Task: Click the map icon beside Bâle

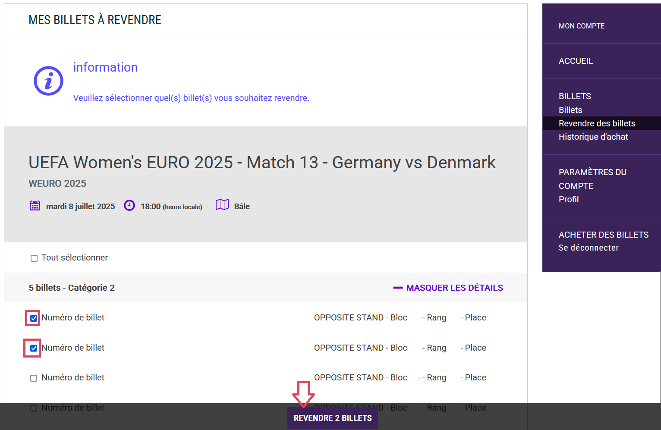Action: click(222, 205)
